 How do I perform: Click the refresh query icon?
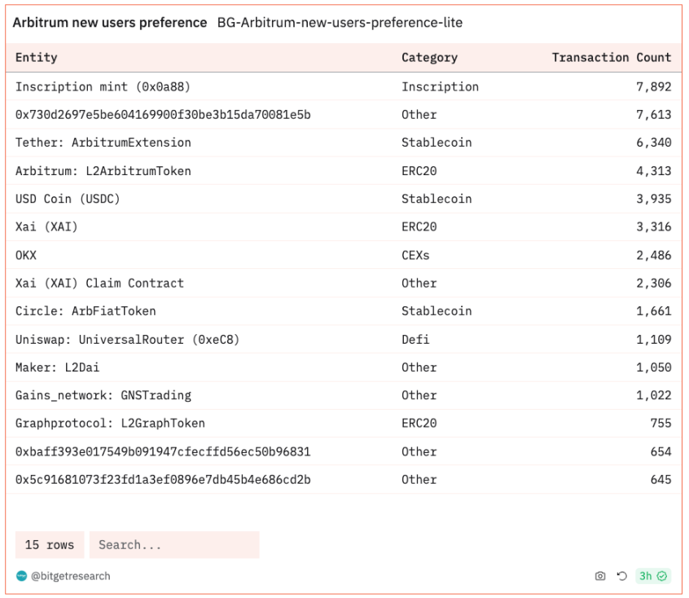(622, 576)
